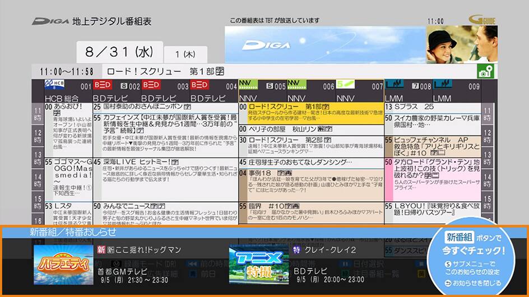Click the couple photo thumbnail at top right

(462, 45)
